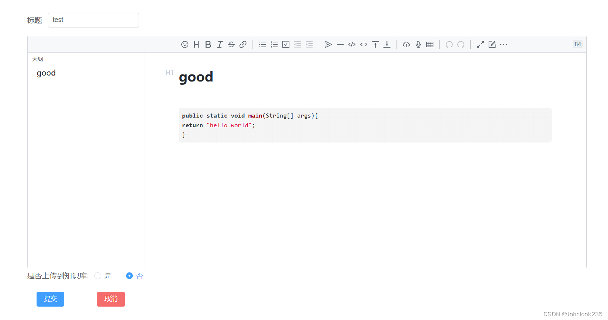608x320 pixels.
Task: Cancel with the red 取消 button
Action: pyautogui.click(x=111, y=299)
